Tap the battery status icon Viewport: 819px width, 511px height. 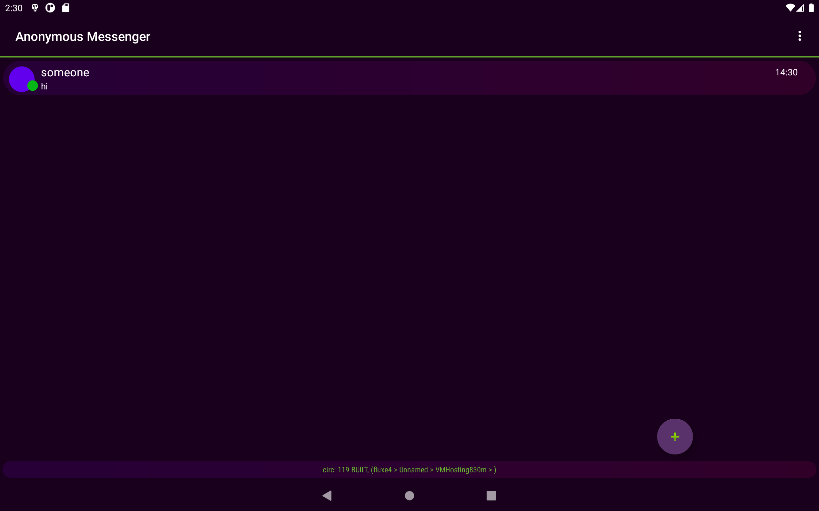tap(811, 8)
